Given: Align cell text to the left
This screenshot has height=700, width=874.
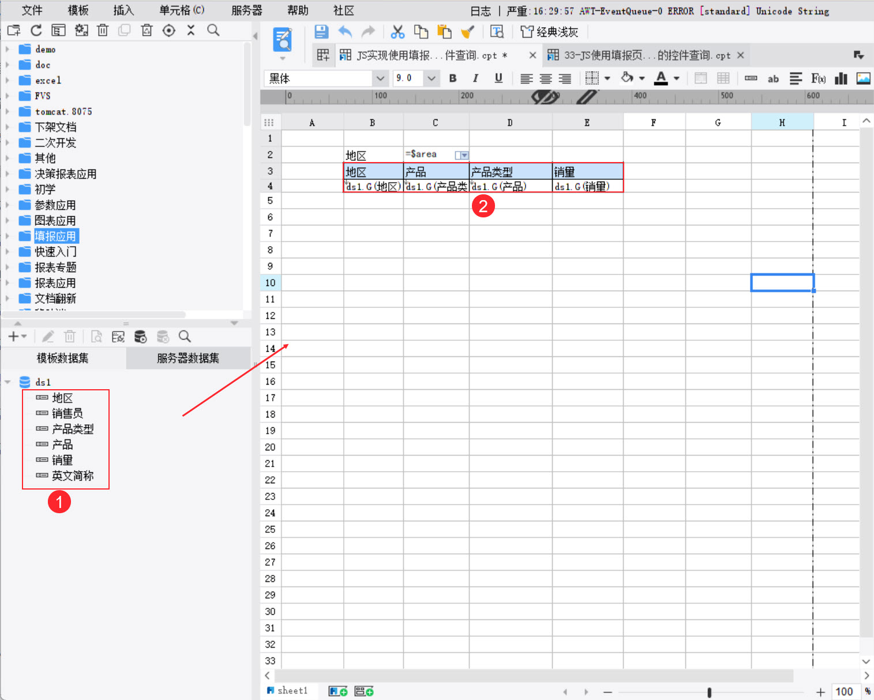Looking at the screenshot, I should [x=526, y=78].
